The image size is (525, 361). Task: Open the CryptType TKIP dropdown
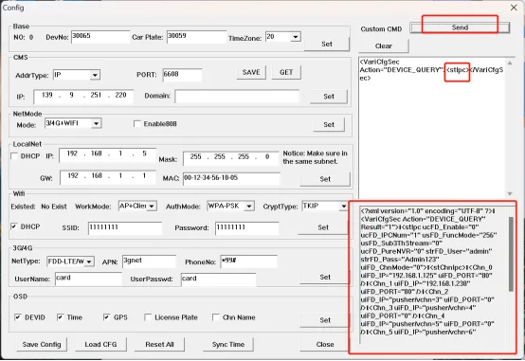pyautogui.click(x=344, y=206)
